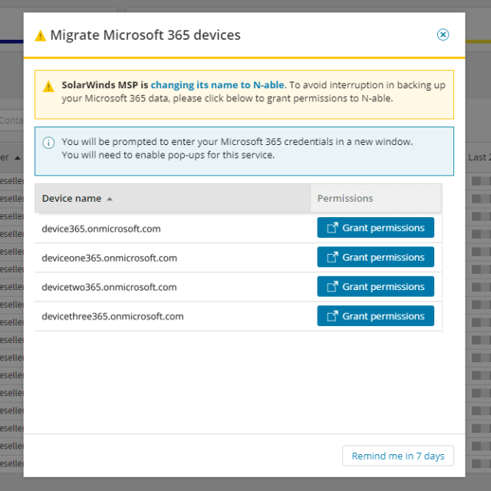Click the Migrate Microsoft 365 devices title
This screenshot has width=491, height=491.
pyautogui.click(x=145, y=35)
